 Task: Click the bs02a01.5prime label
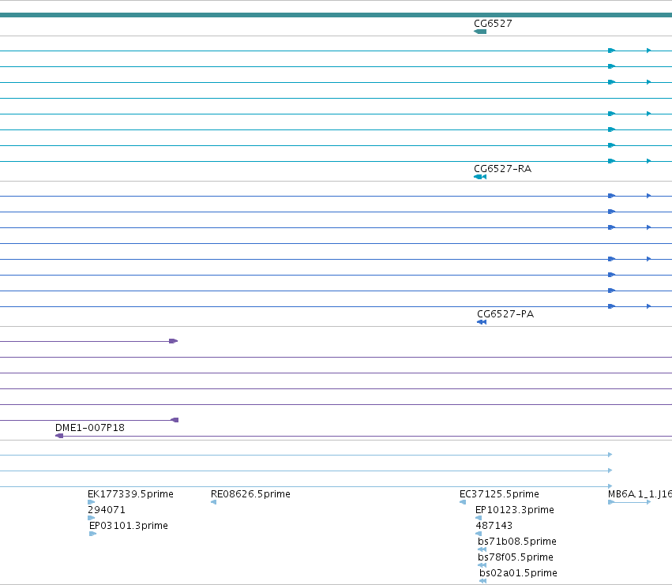point(518,573)
